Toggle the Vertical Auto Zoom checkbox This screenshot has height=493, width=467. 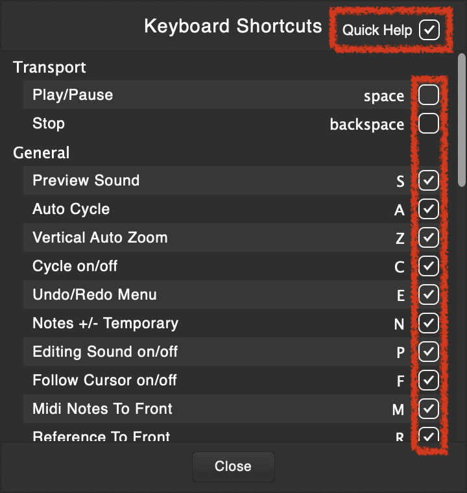[429, 237]
